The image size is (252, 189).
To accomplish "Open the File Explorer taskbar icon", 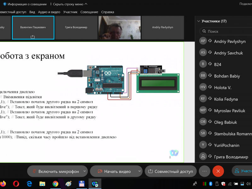I will 42,183.
